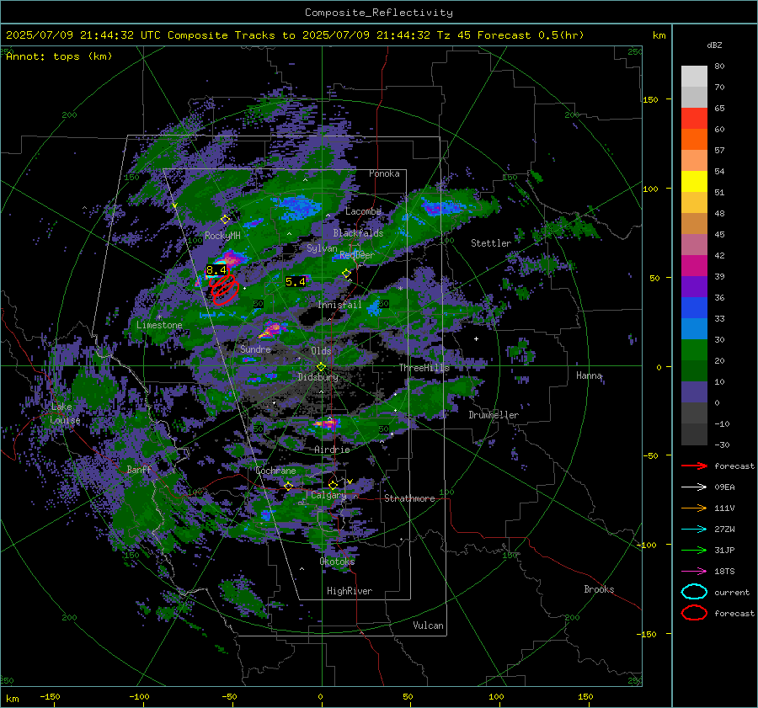The width and height of the screenshot is (758, 708).
Task: Click the Okotoks town label
Action: tap(337, 562)
